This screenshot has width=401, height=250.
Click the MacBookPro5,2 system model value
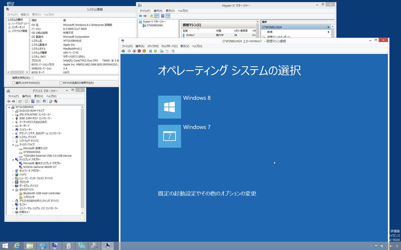tap(73, 48)
